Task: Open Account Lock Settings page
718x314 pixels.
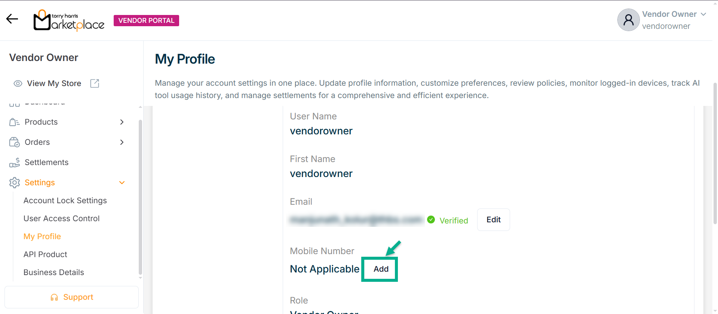Action: (65, 201)
